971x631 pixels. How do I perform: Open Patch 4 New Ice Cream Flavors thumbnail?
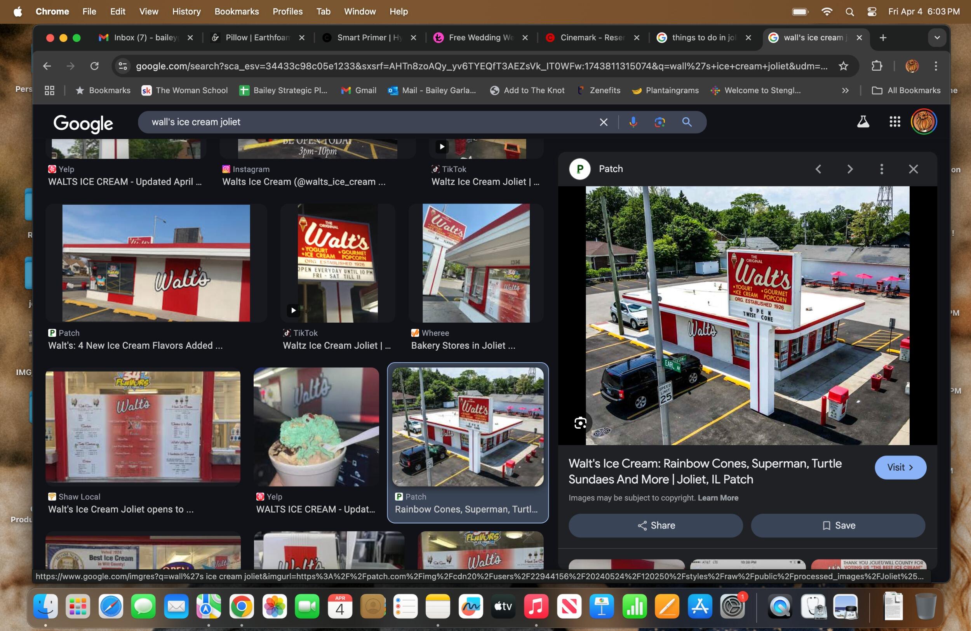[156, 263]
